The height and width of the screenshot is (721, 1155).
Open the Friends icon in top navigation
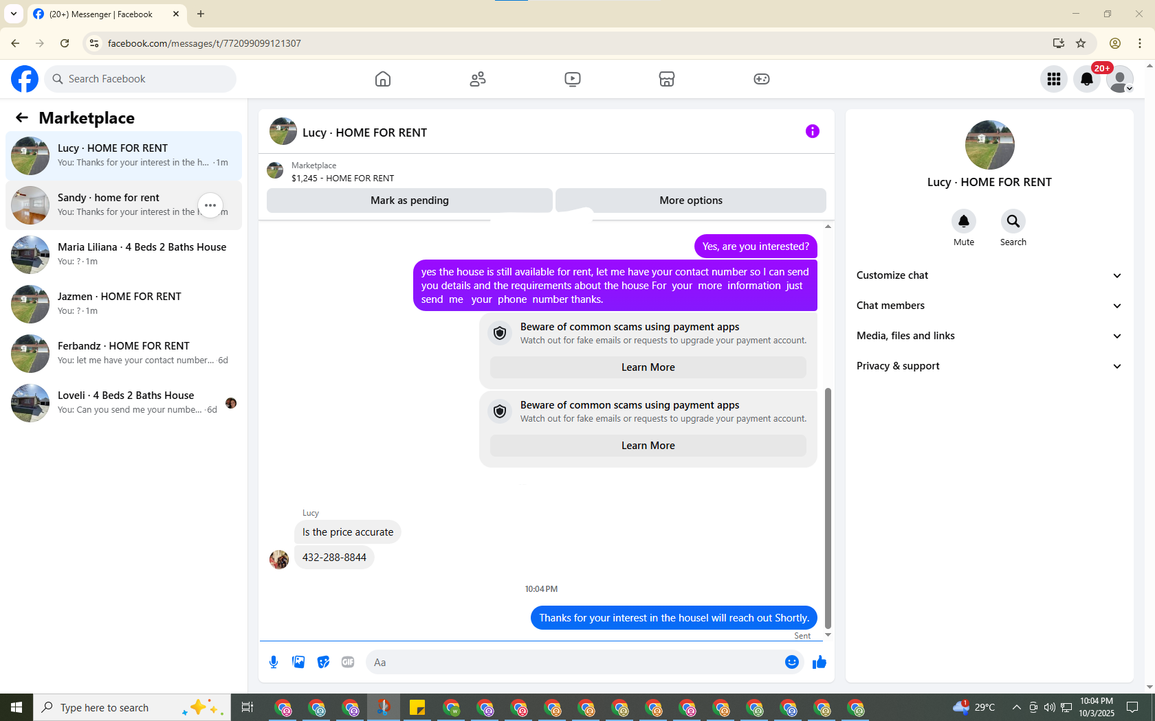[x=478, y=79]
